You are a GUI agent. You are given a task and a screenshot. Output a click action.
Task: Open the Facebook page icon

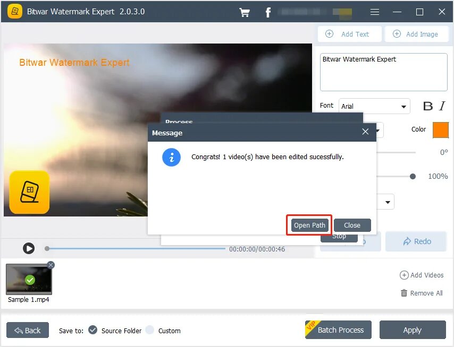(x=268, y=12)
